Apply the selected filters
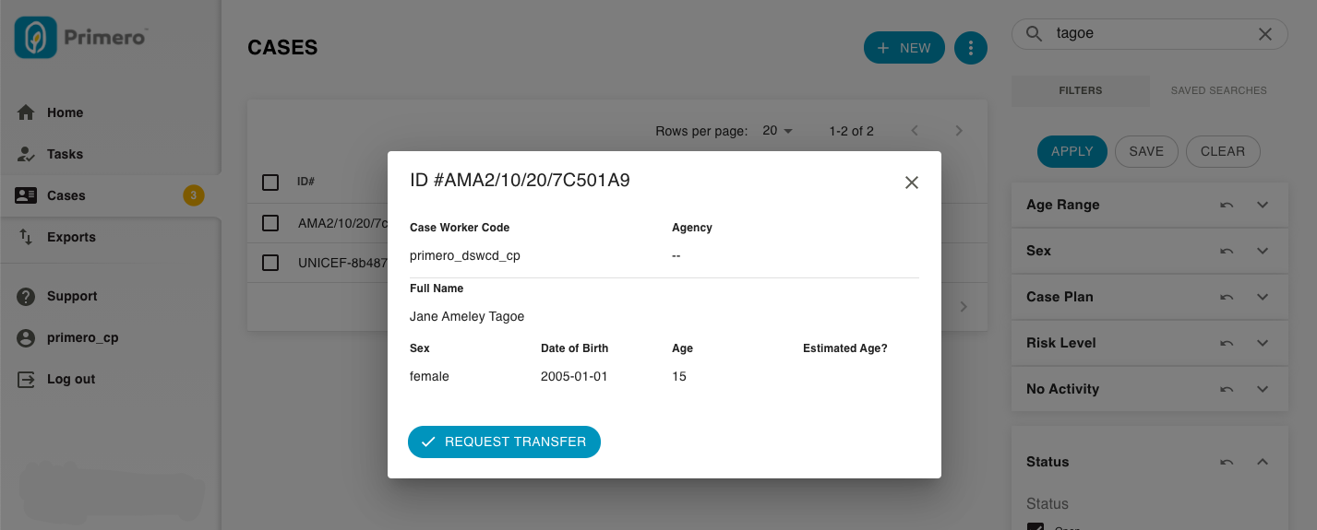This screenshot has width=1317, height=530. coord(1072,151)
